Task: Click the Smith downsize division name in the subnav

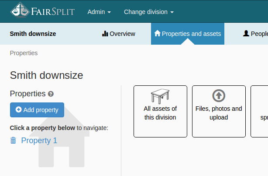Action: pos(33,34)
